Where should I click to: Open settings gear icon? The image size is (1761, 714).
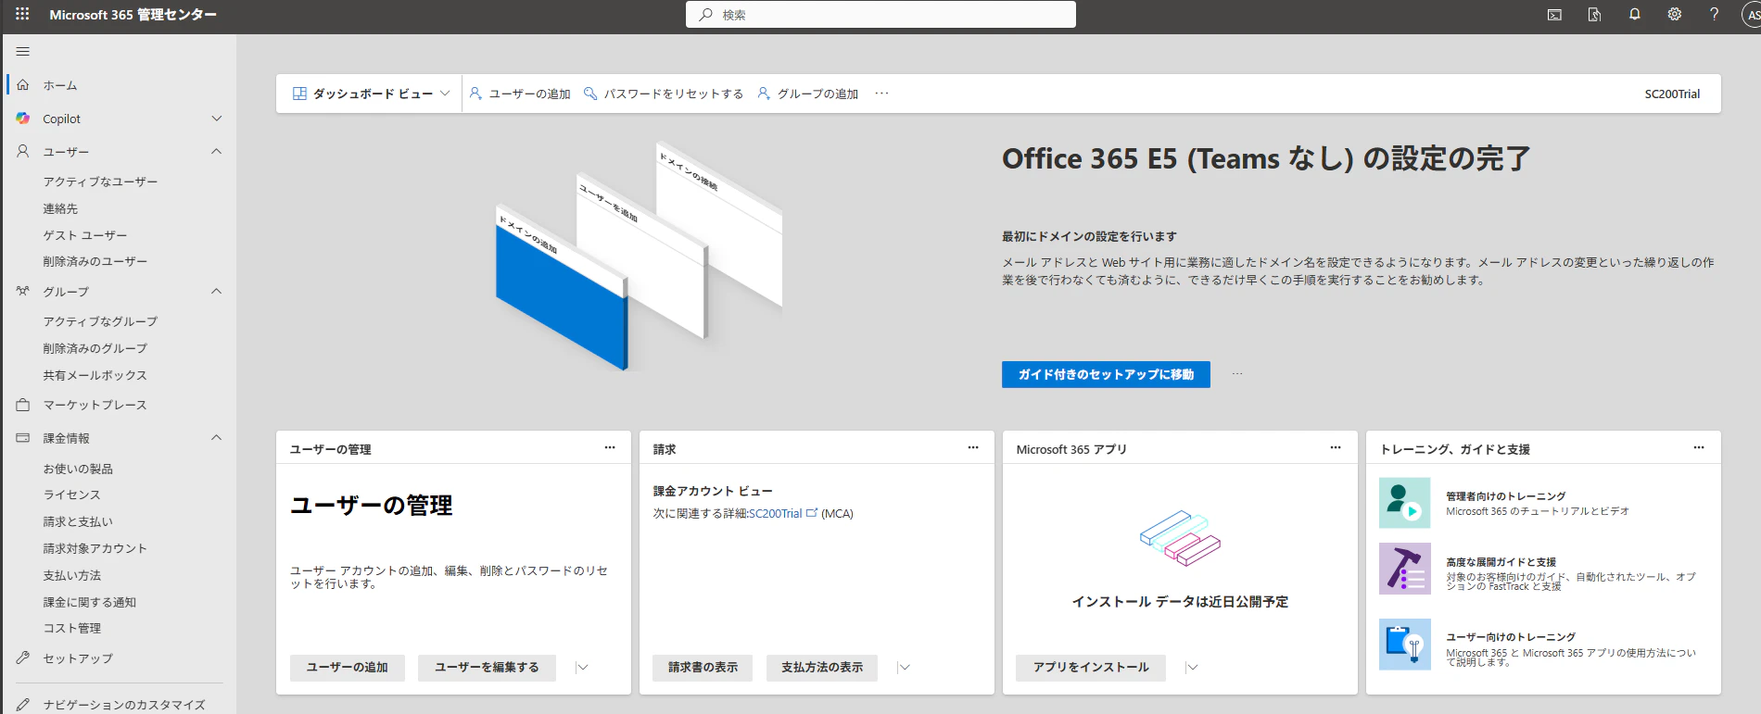[x=1675, y=14]
